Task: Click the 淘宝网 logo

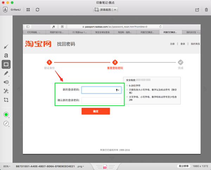Action: click(38, 44)
